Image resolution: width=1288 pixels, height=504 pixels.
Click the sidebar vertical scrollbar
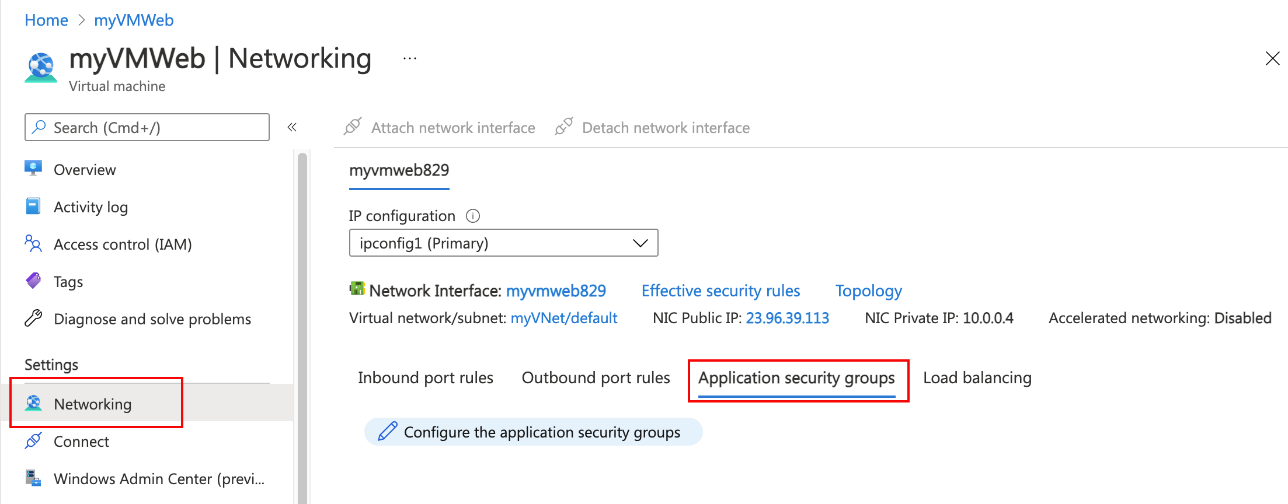click(x=302, y=327)
